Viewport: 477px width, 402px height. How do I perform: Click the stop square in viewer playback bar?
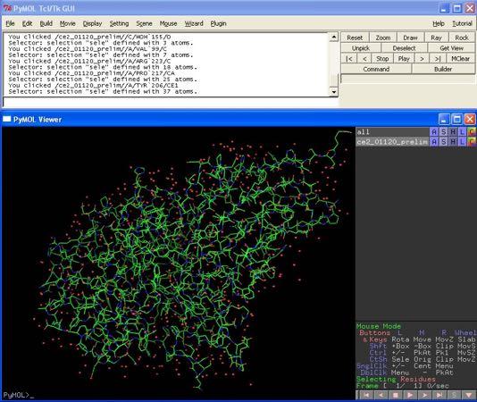396,395
